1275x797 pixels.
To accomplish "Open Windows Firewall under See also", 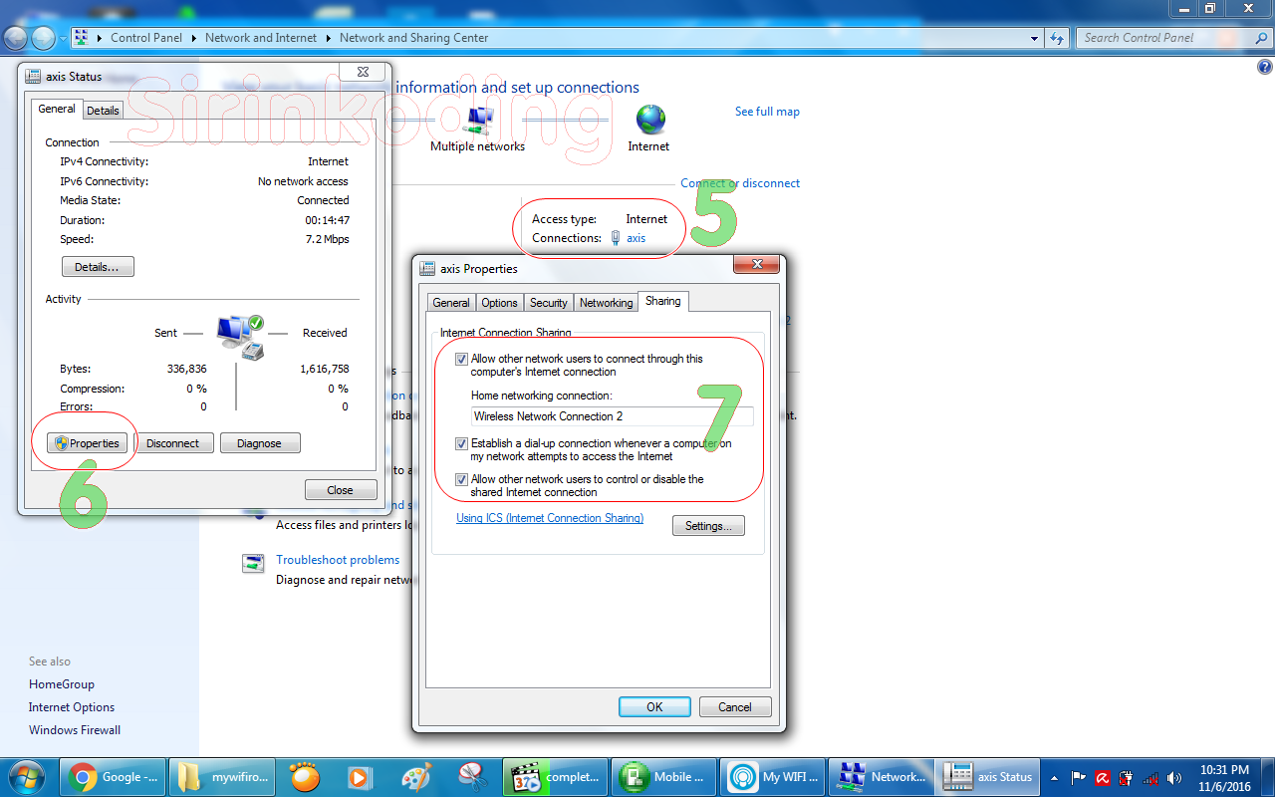I will 75,730.
